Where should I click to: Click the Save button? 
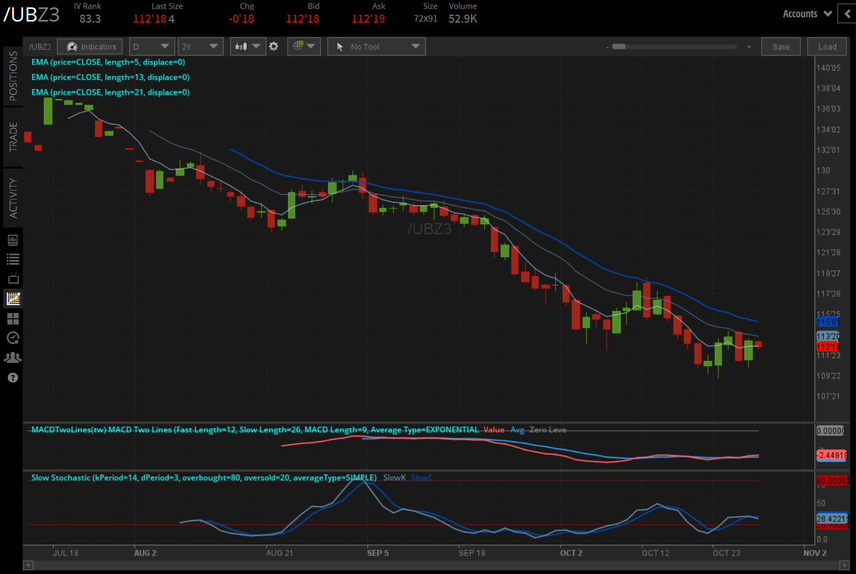click(781, 47)
